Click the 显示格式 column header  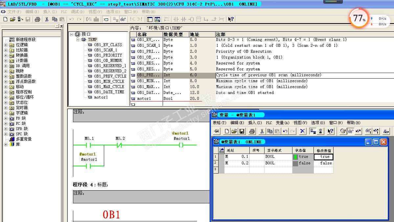pyautogui.click(x=278, y=150)
